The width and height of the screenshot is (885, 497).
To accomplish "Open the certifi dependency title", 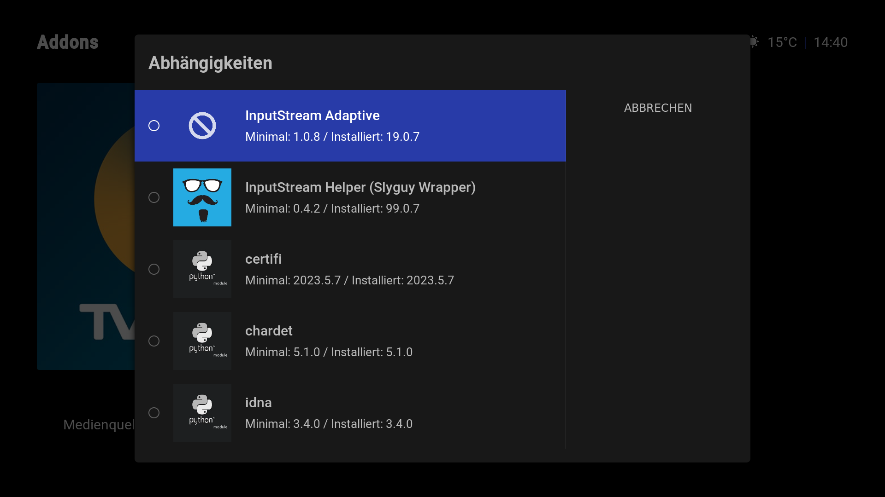I will tap(263, 259).
